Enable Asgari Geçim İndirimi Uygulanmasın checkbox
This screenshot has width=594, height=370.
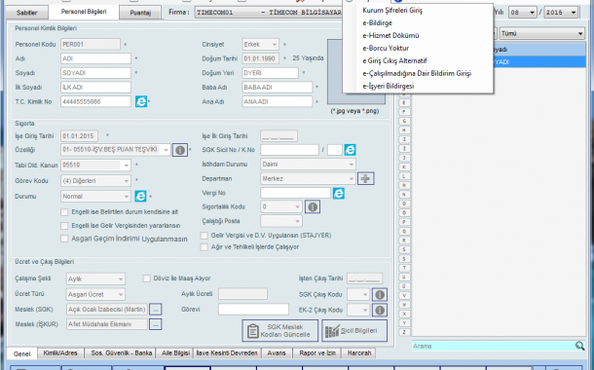(x=64, y=239)
